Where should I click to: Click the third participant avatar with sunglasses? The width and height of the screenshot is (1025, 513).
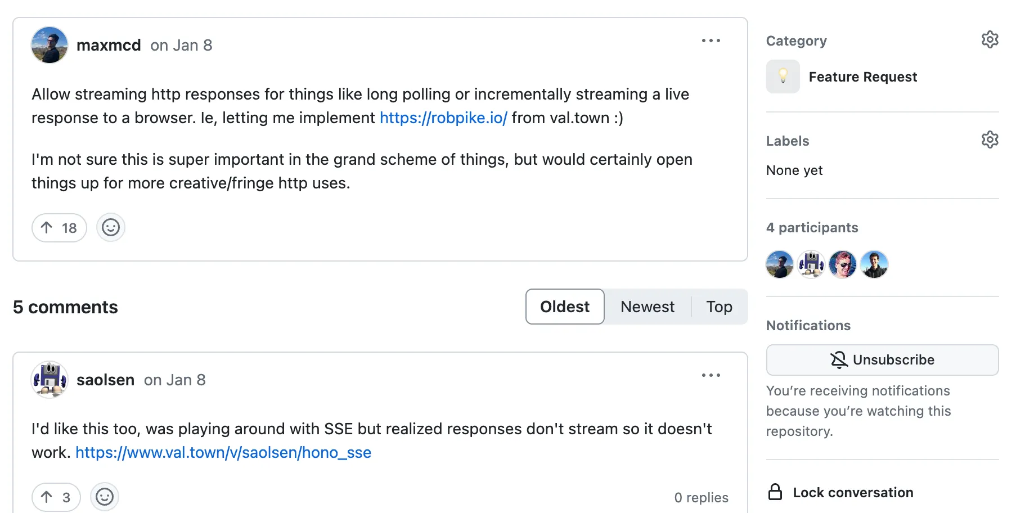click(x=843, y=264)
